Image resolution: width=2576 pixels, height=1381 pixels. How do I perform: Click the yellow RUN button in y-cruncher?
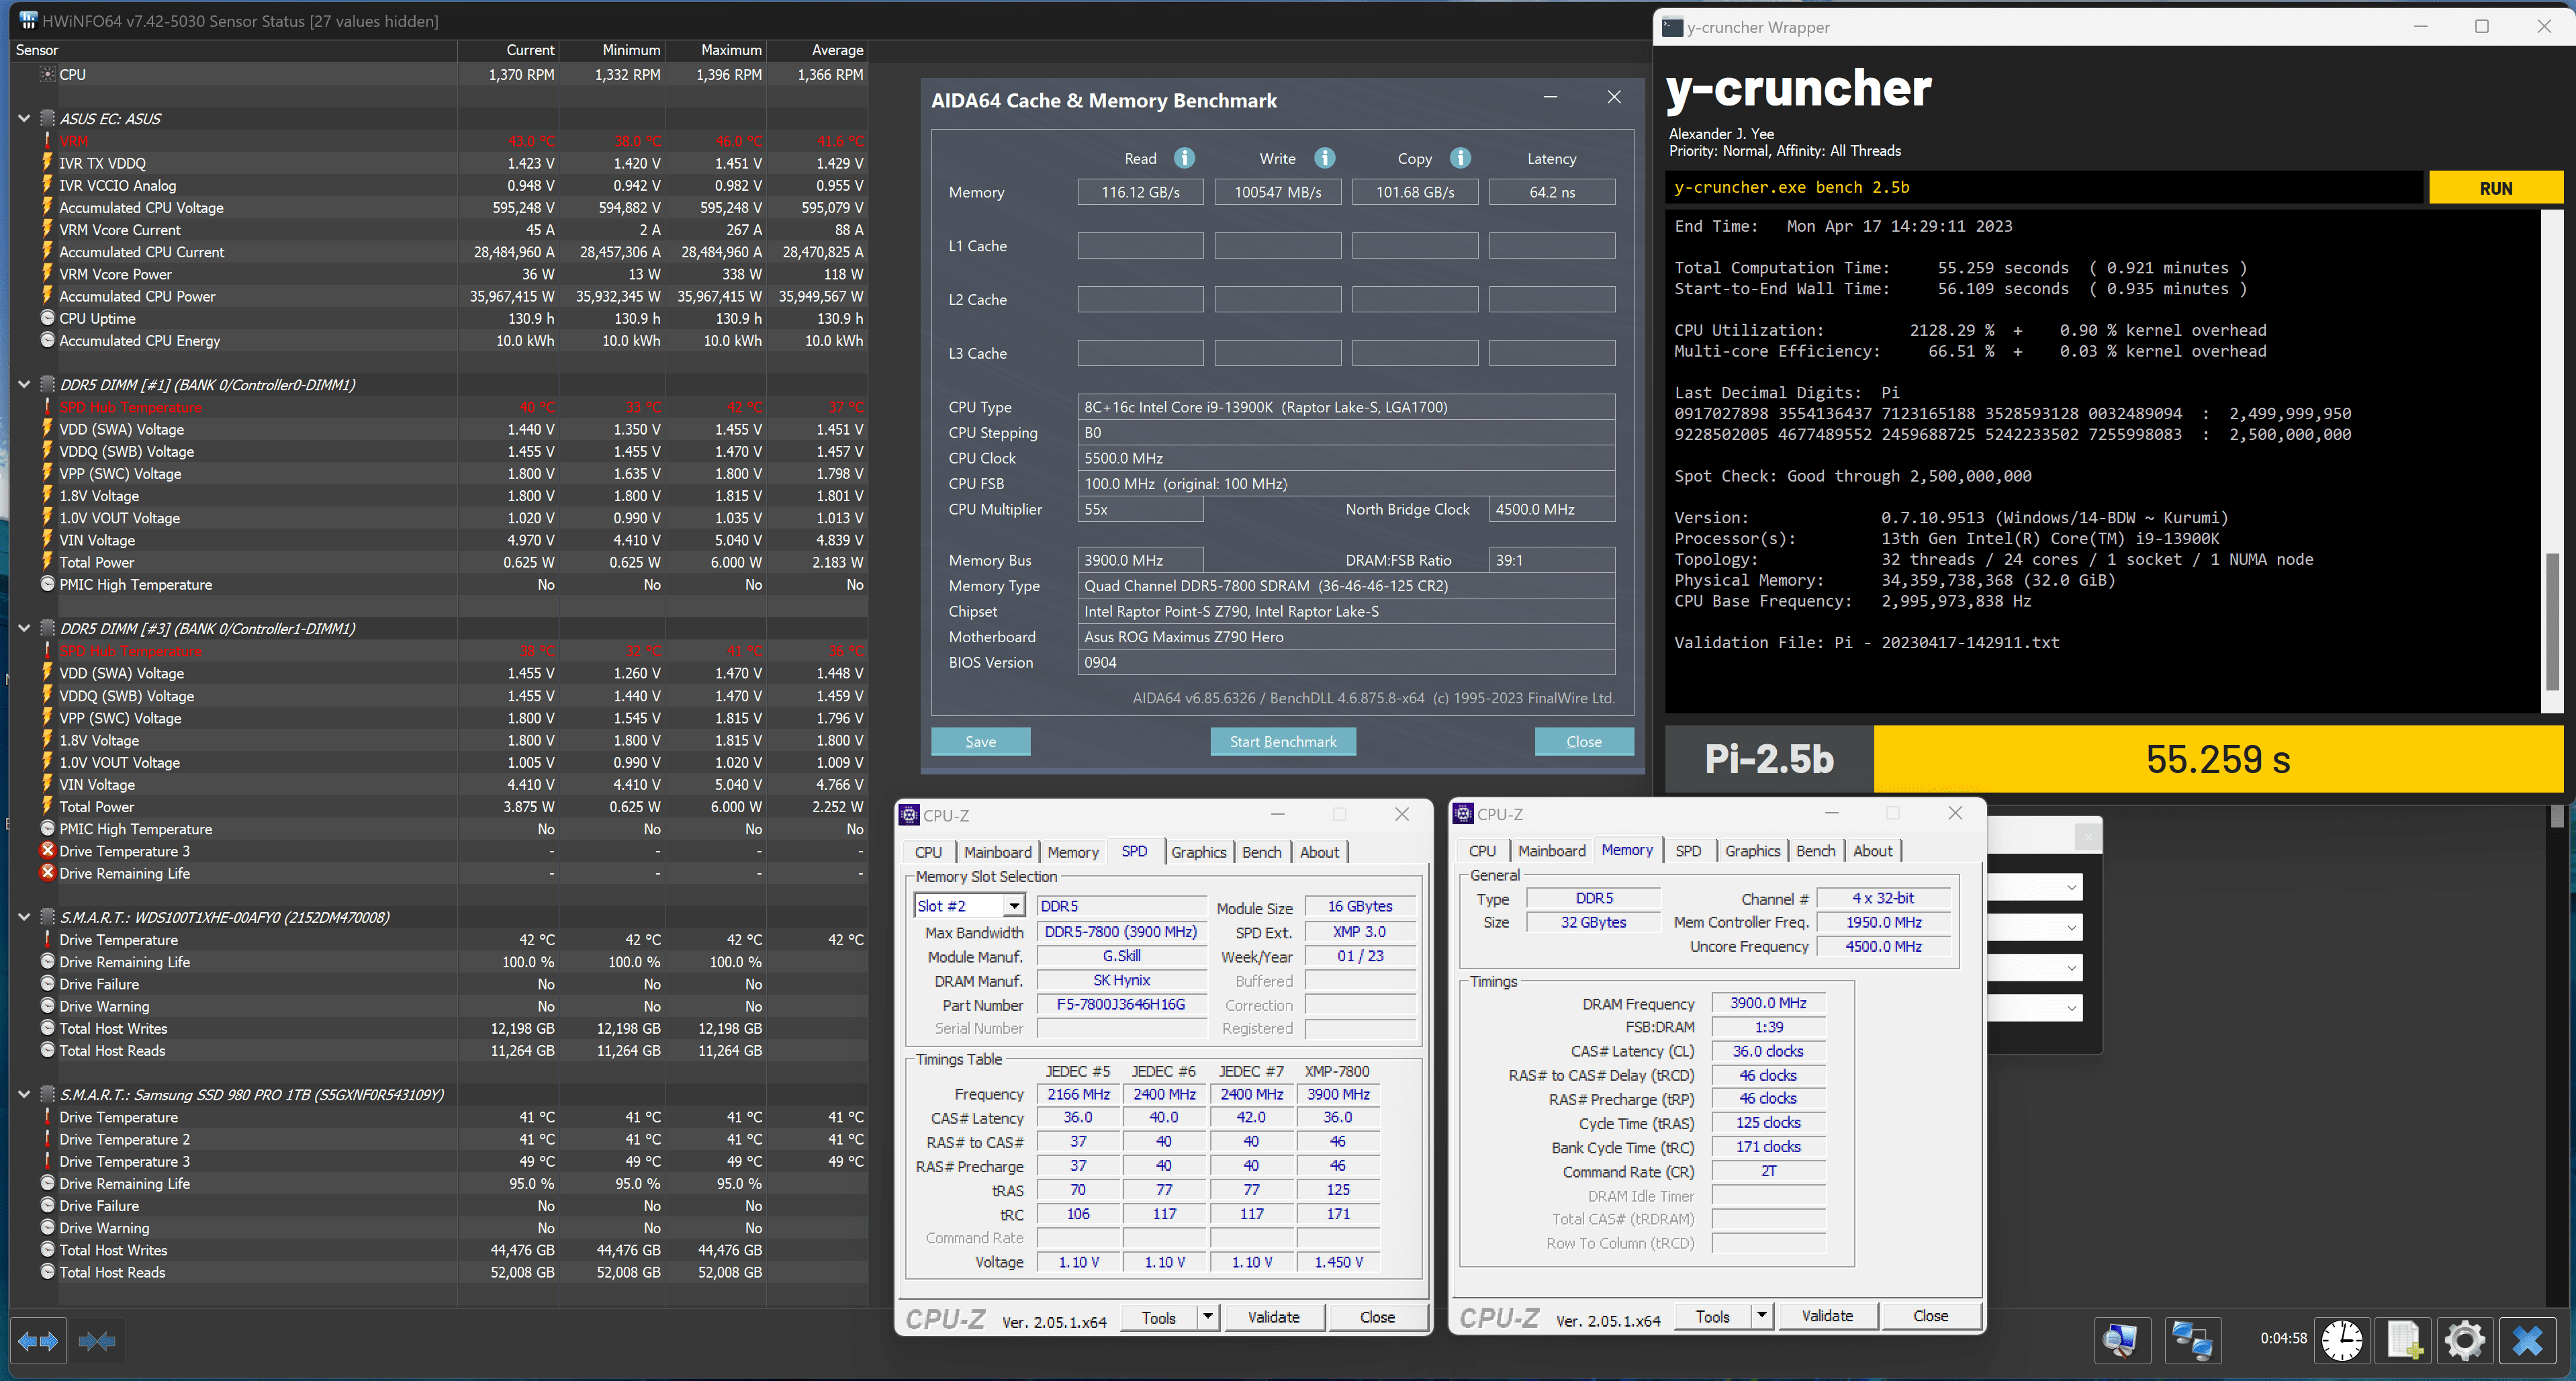[2495, 188]
